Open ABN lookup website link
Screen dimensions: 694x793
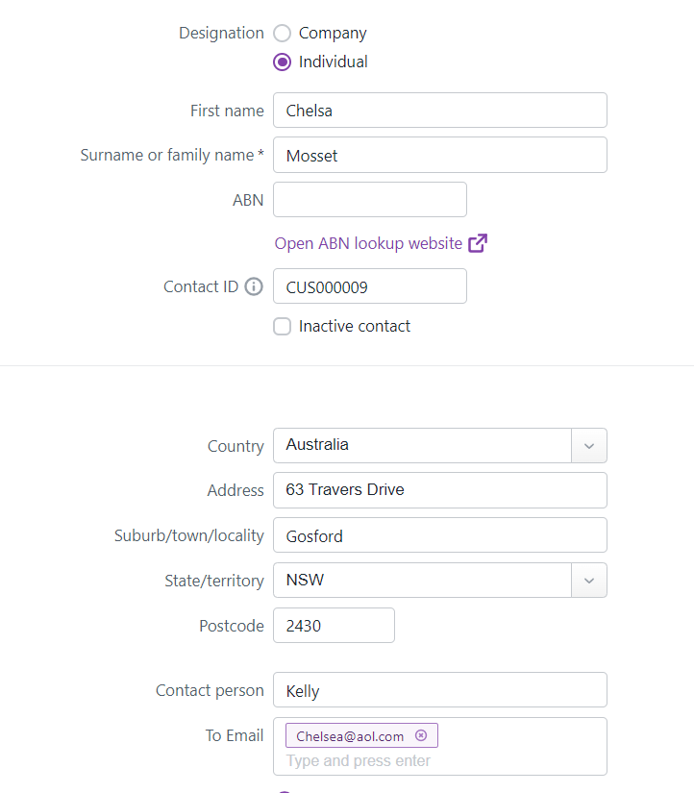coord(368,243)
